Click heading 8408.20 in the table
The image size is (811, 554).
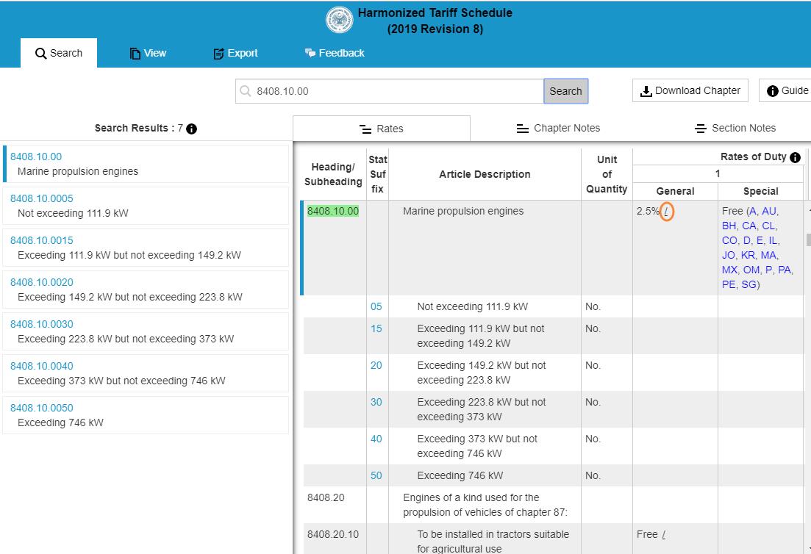point(326,497)
